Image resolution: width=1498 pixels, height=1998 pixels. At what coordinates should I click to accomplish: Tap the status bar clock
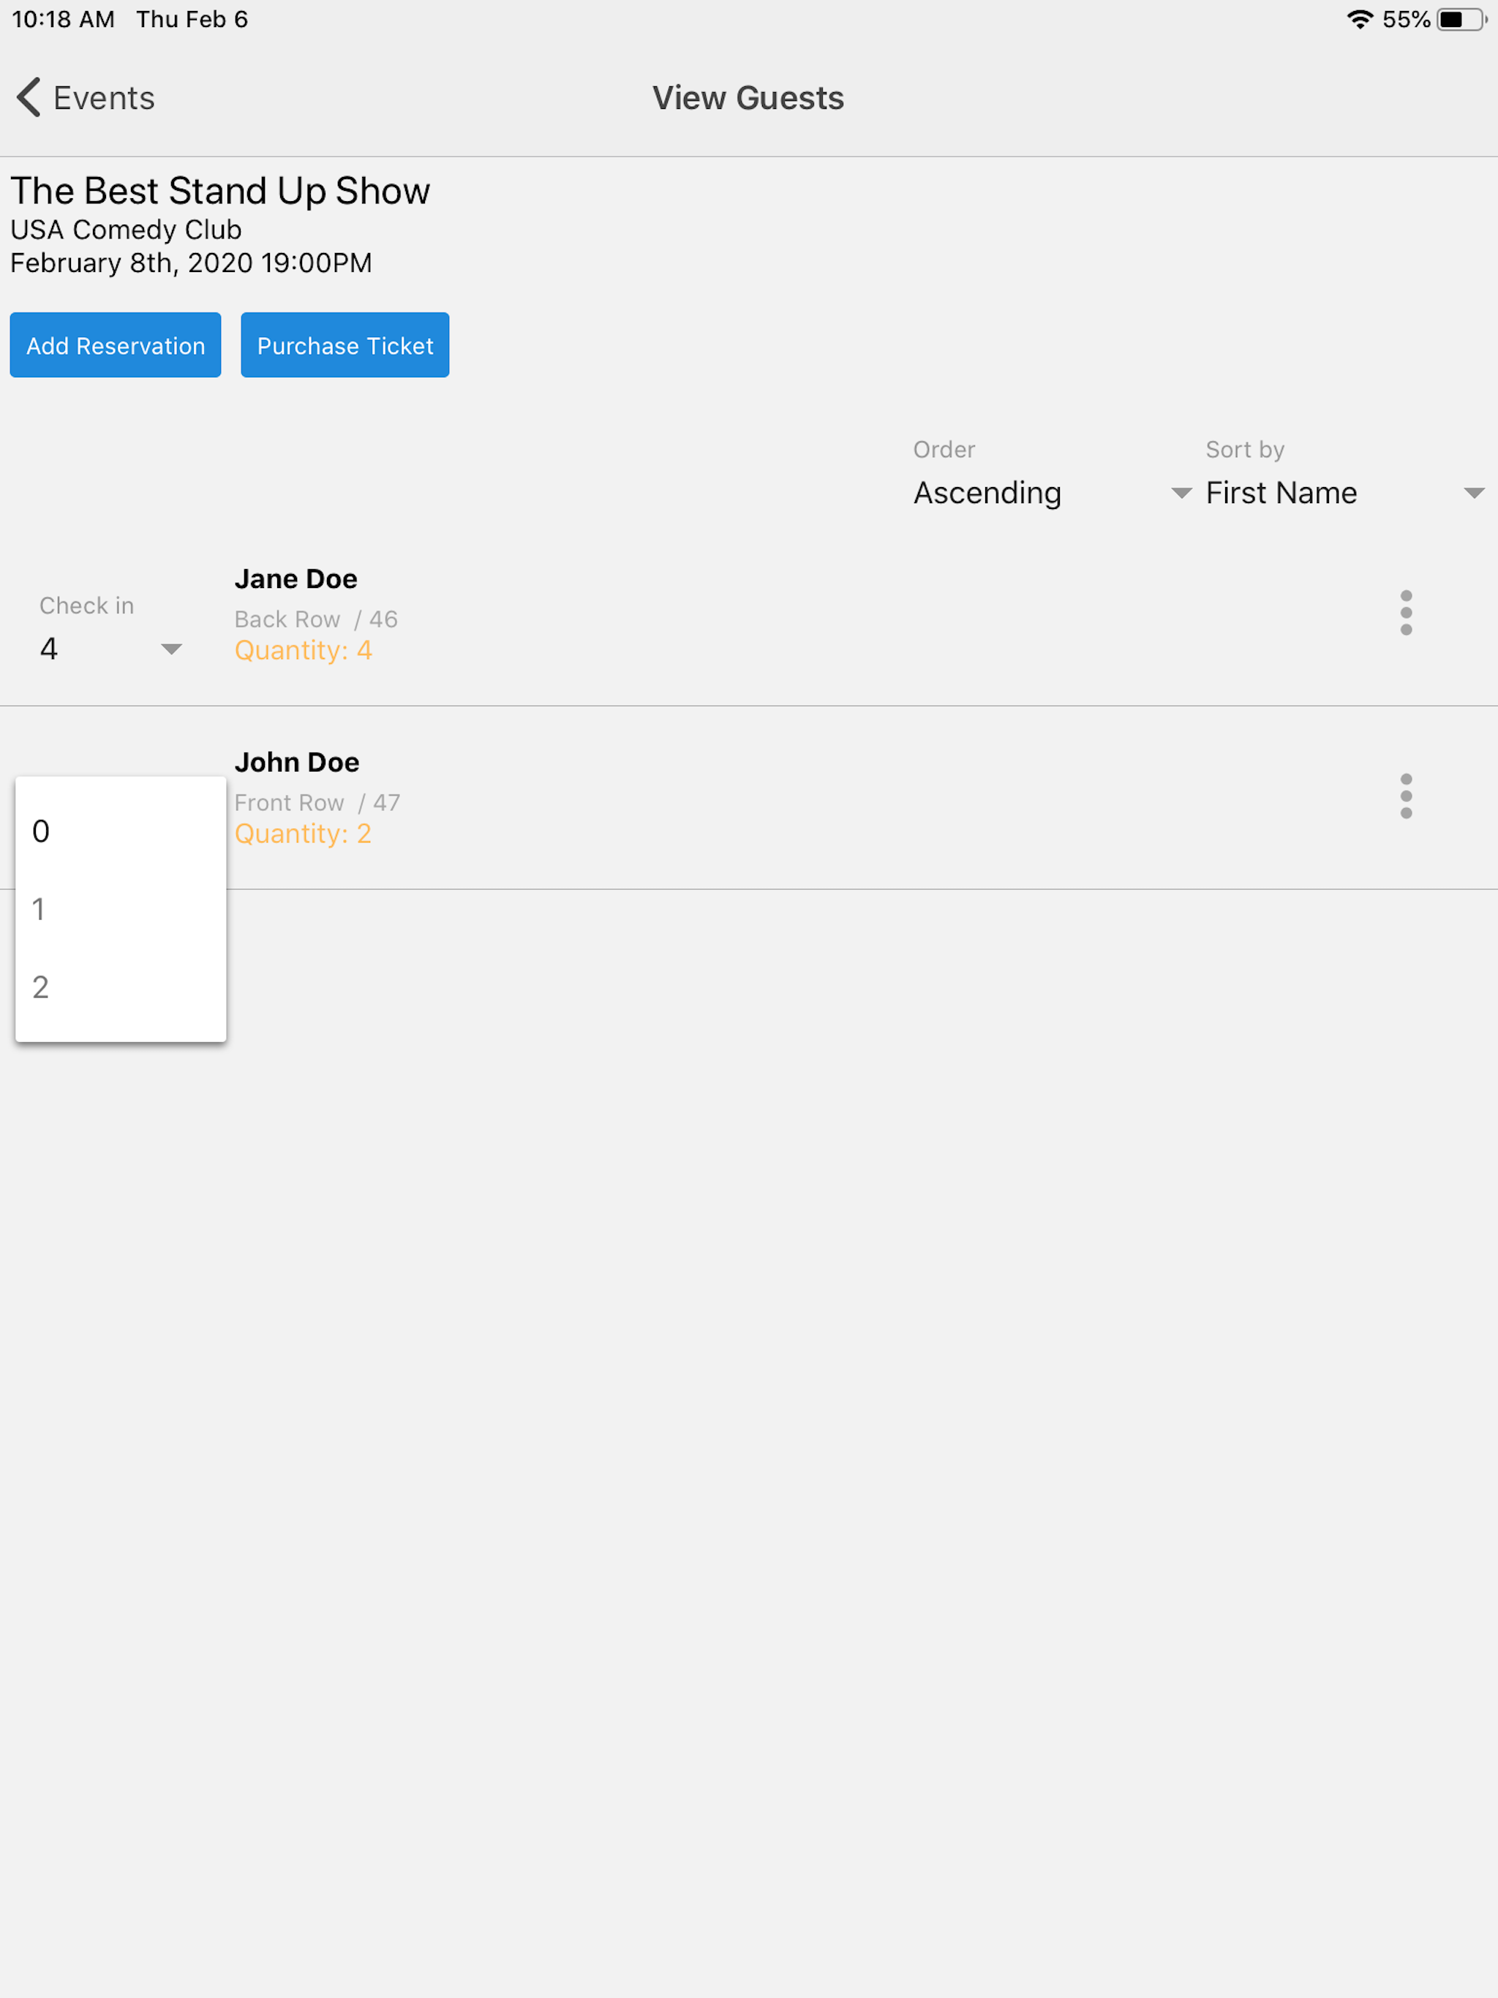click(x=63, y=19)
